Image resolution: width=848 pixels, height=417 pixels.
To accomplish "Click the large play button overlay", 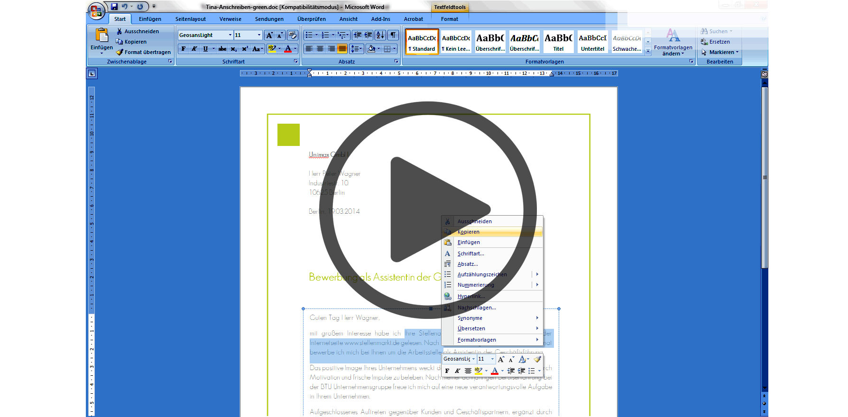I will pos(428,209).
